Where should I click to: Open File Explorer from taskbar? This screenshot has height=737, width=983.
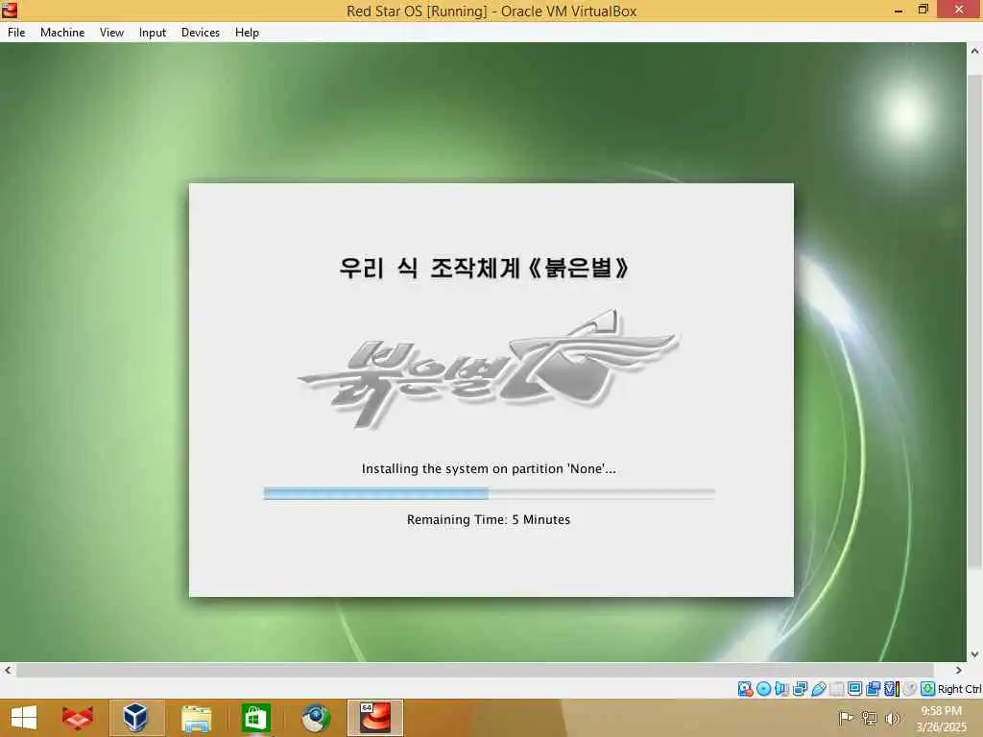(196, 718)
